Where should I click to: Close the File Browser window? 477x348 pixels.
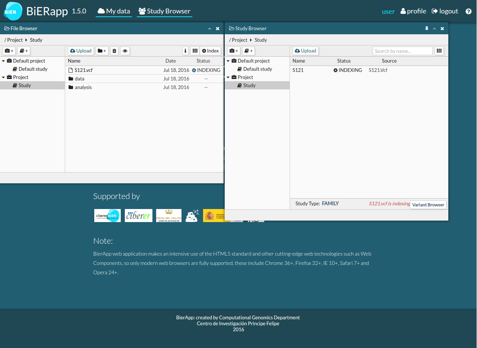click(x=218, y=29)
